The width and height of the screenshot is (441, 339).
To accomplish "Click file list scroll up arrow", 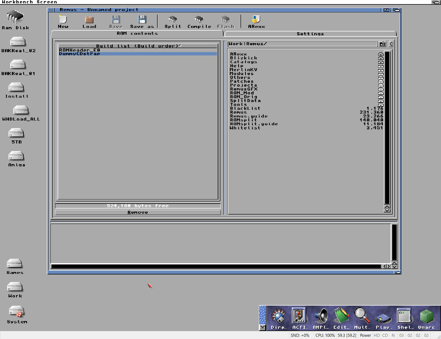I will tap(387, 207).
